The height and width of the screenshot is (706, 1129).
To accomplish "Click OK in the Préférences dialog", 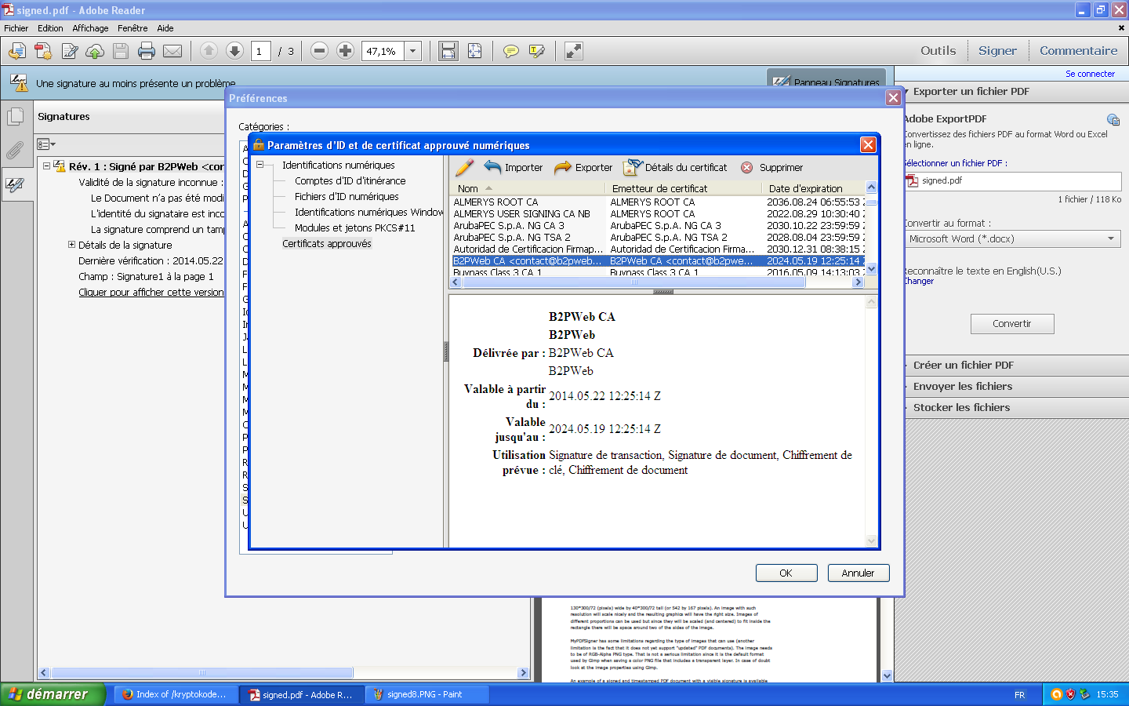I will 786,573.
